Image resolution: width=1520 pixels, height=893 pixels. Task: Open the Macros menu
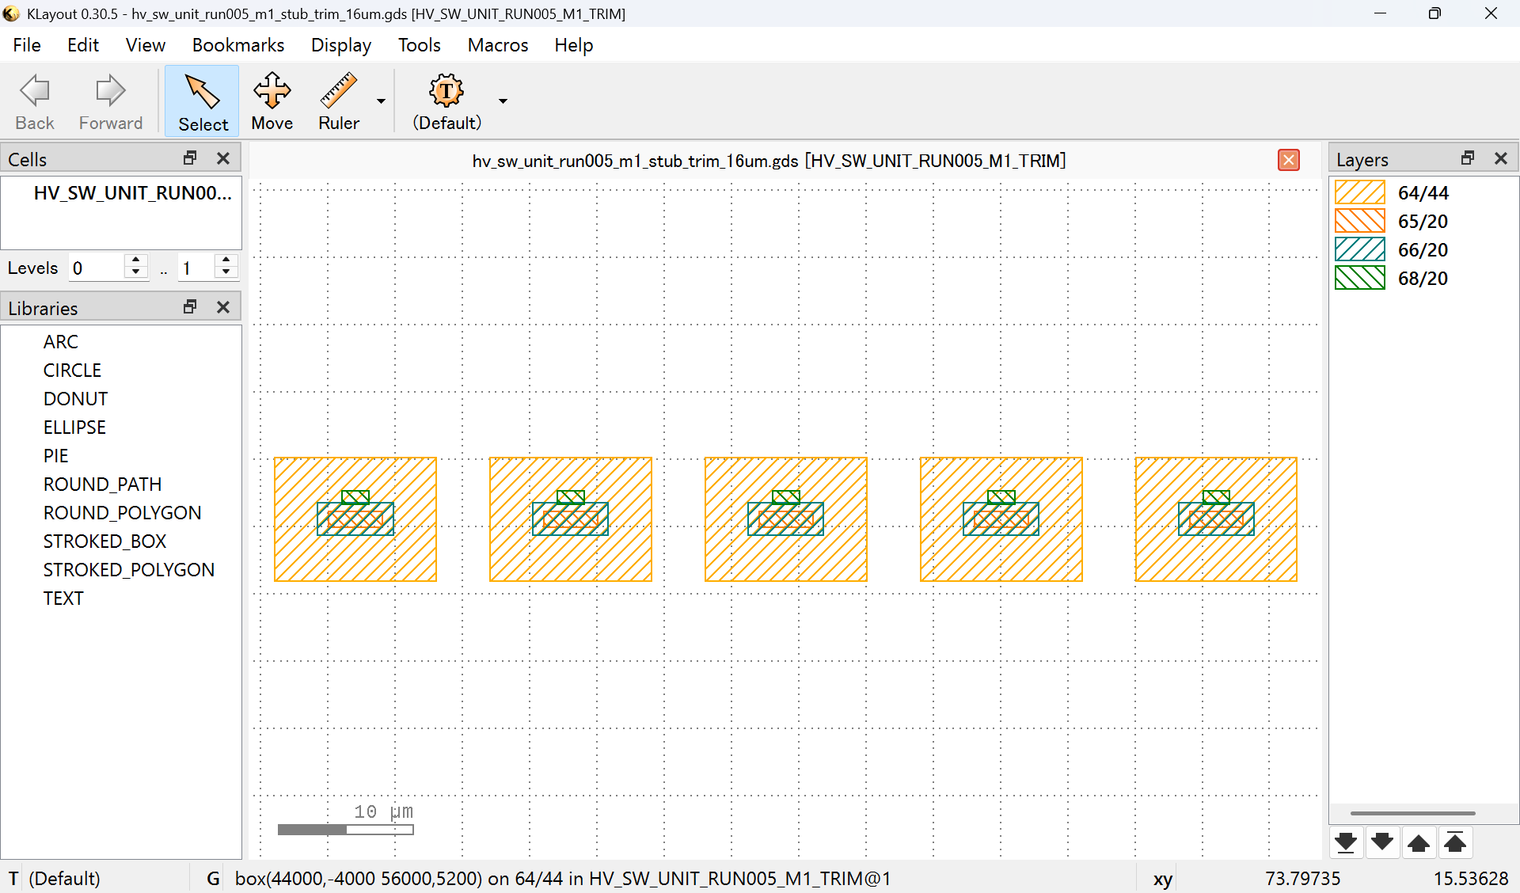[497, 45]
